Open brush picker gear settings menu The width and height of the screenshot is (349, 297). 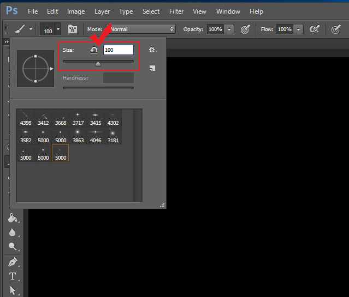pyautogui.click(x=153, y=50)
